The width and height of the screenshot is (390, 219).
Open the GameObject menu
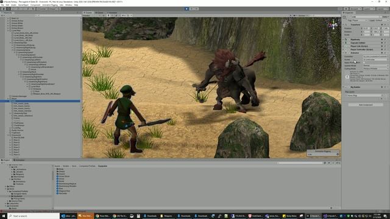pos(24,5)
